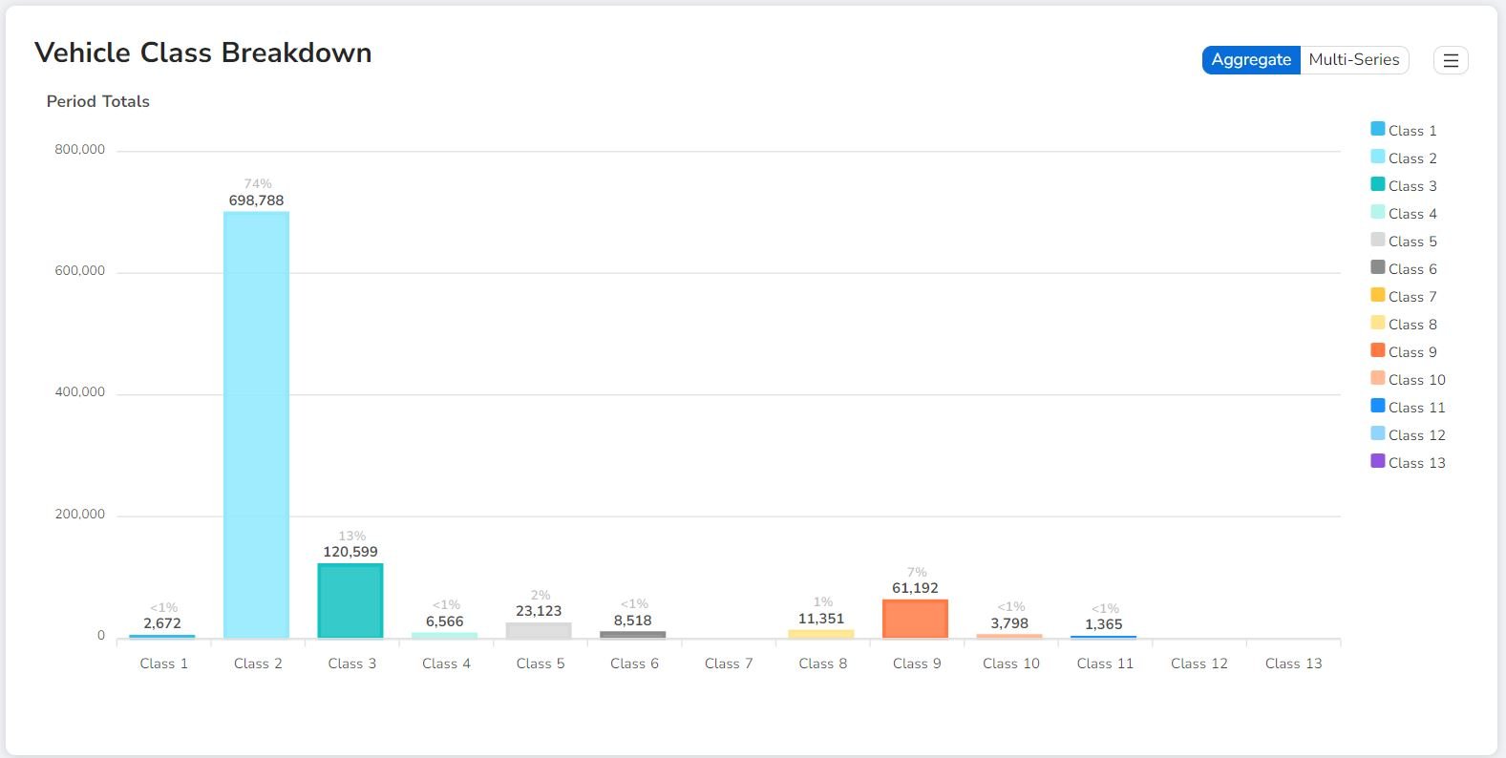Viewport: 1506px width, 758px height.
Task: Select the Aggregate view toggle
Action: (1250, 60)
